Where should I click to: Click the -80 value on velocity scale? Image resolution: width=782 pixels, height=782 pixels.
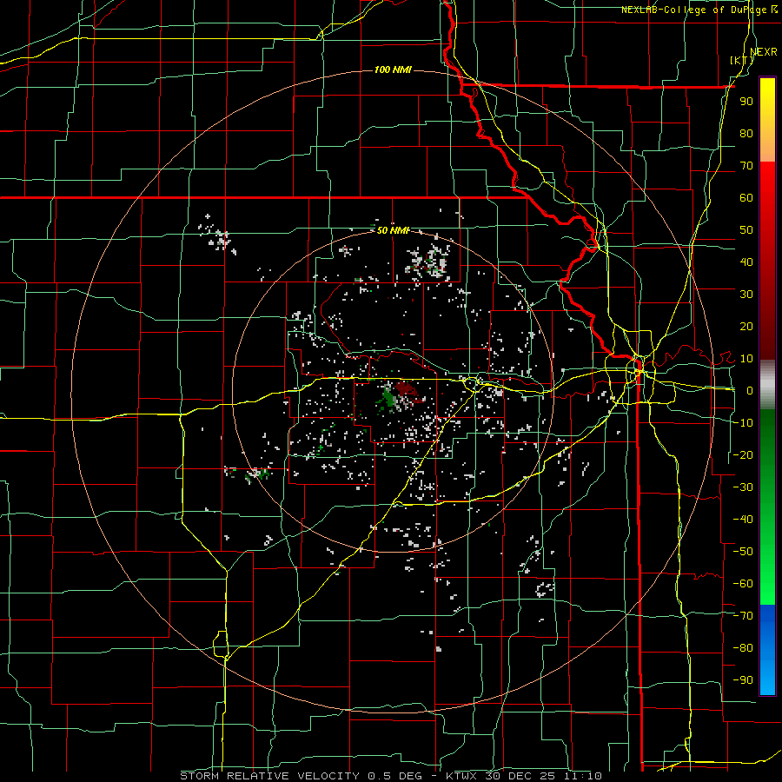coord(743,648)
